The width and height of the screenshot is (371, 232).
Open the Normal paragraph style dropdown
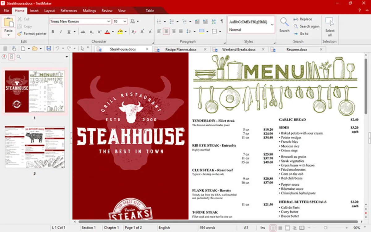pyautogui.click(x=272, y=24)
